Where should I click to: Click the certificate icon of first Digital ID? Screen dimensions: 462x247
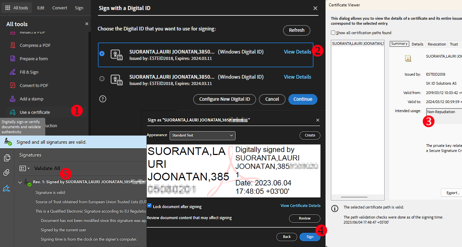coord(116,55)
